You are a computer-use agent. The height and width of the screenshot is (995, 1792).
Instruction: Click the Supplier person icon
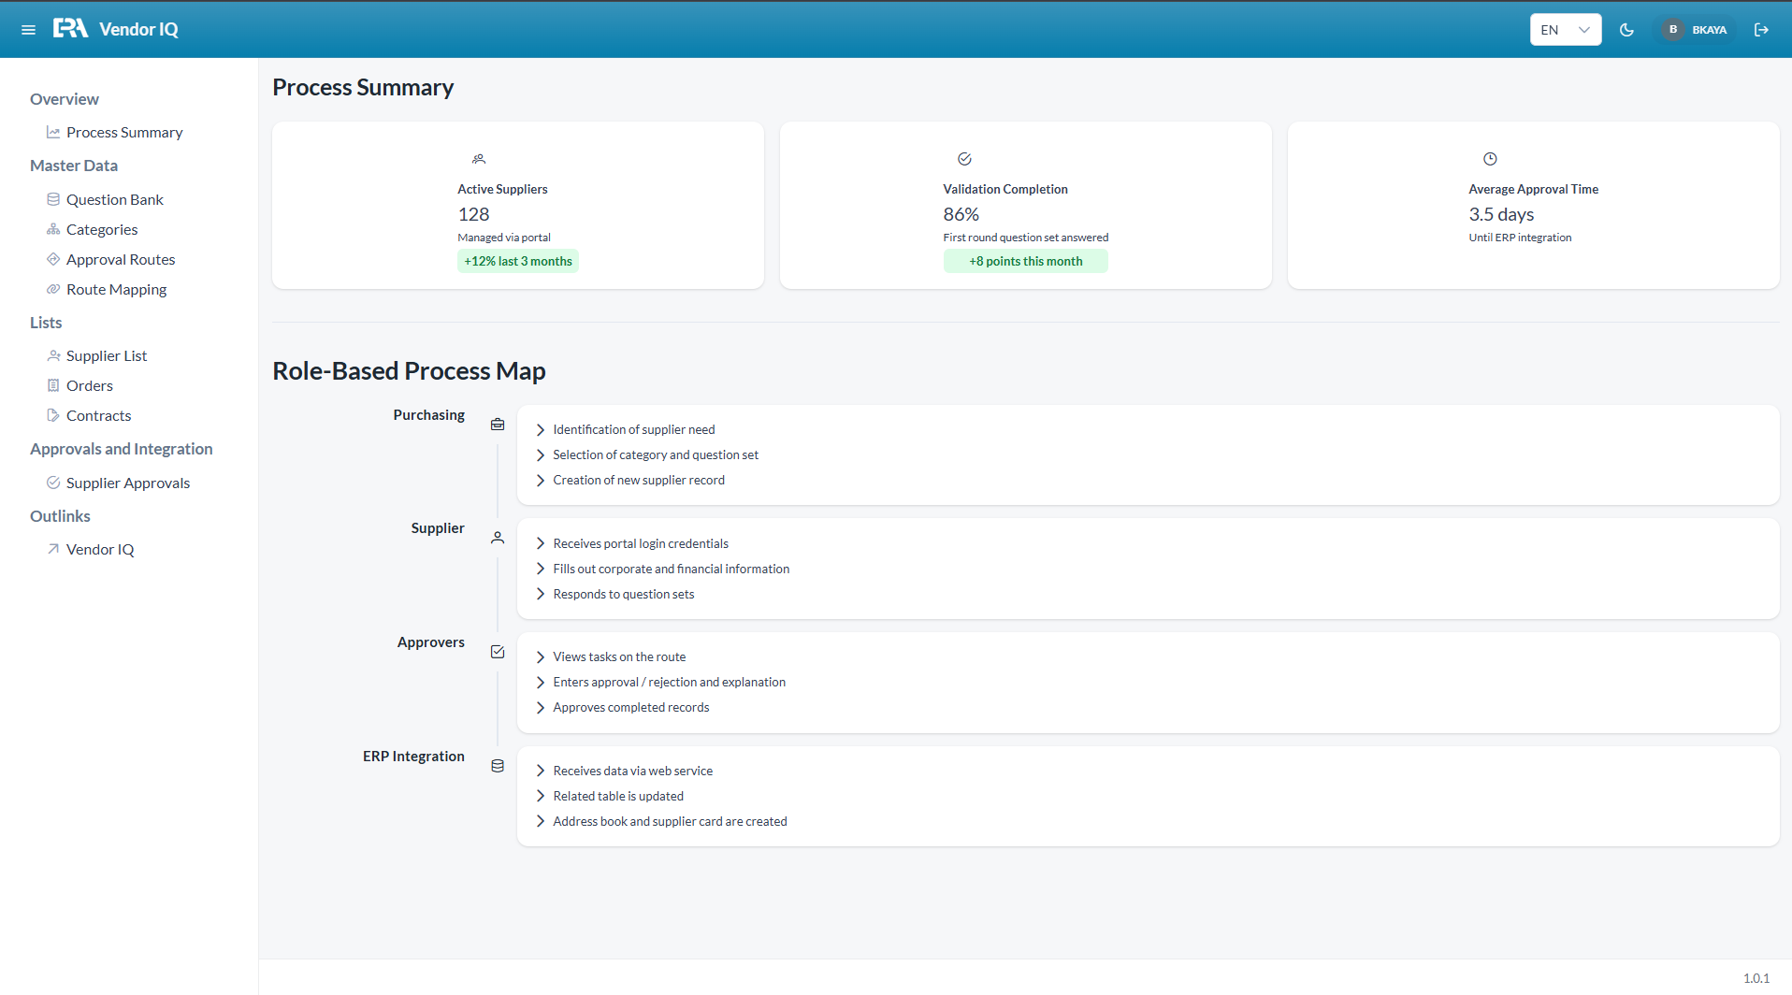point(498,538)
